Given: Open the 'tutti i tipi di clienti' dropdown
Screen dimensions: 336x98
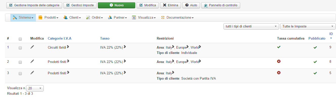Looking at the screenshot, I should coord(251,26).
